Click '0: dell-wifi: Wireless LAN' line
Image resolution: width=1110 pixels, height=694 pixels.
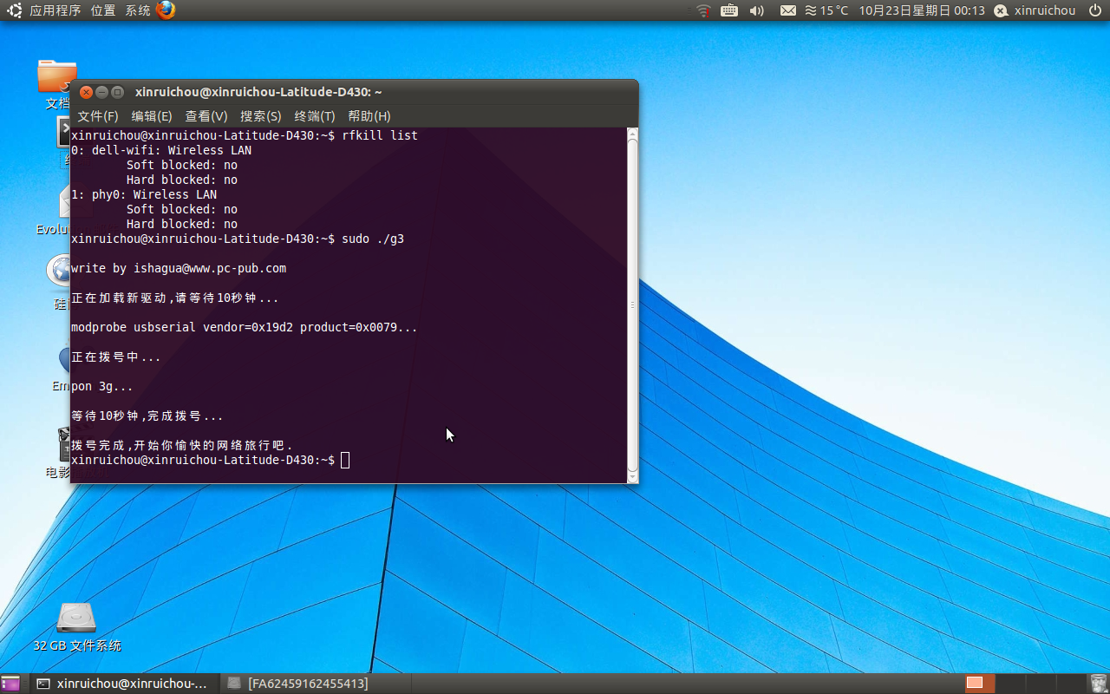(161, 150)
